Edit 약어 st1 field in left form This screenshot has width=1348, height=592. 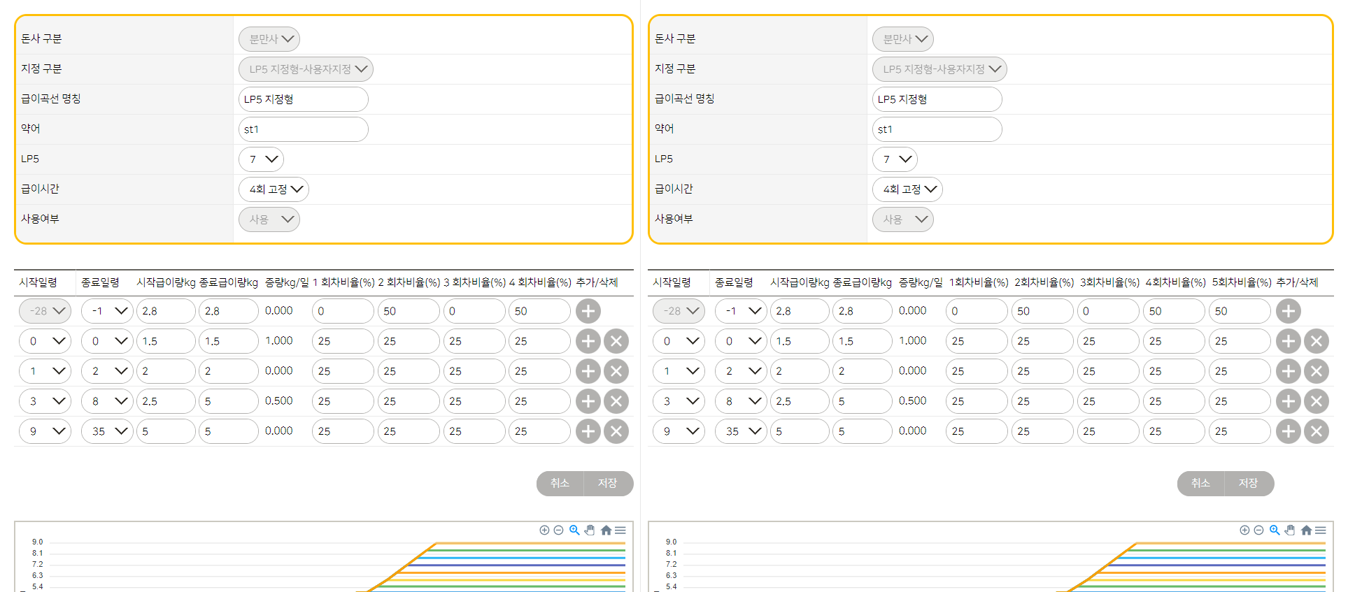pos(304,129)
